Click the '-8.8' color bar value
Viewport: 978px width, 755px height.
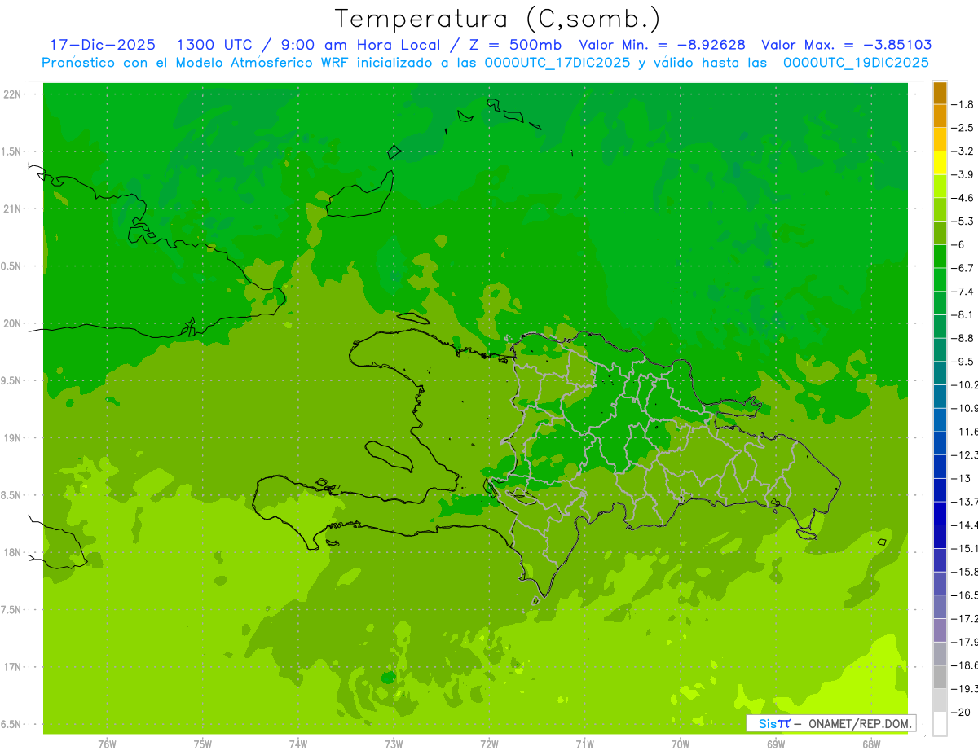(x=963, y=338)
